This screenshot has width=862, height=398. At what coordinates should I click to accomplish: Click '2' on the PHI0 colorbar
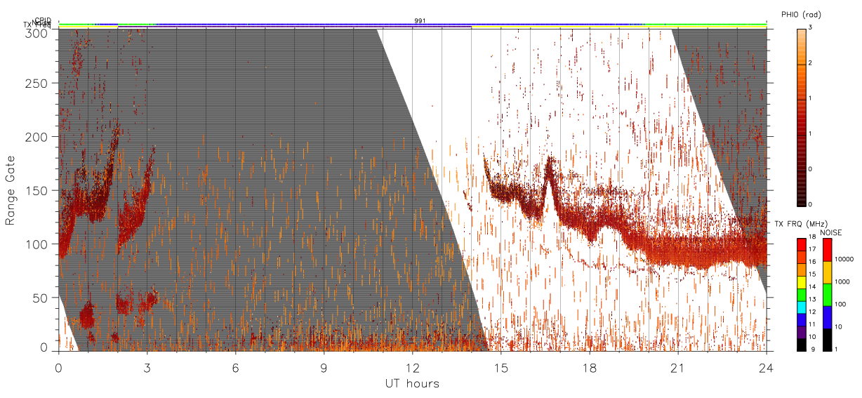coord(811,64)
